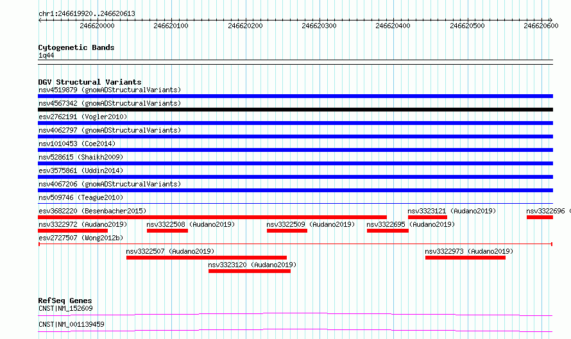571x339 pixels.
Task: Click nsv3323121 (Audano2019) label
Action: [x=452, y=211]
